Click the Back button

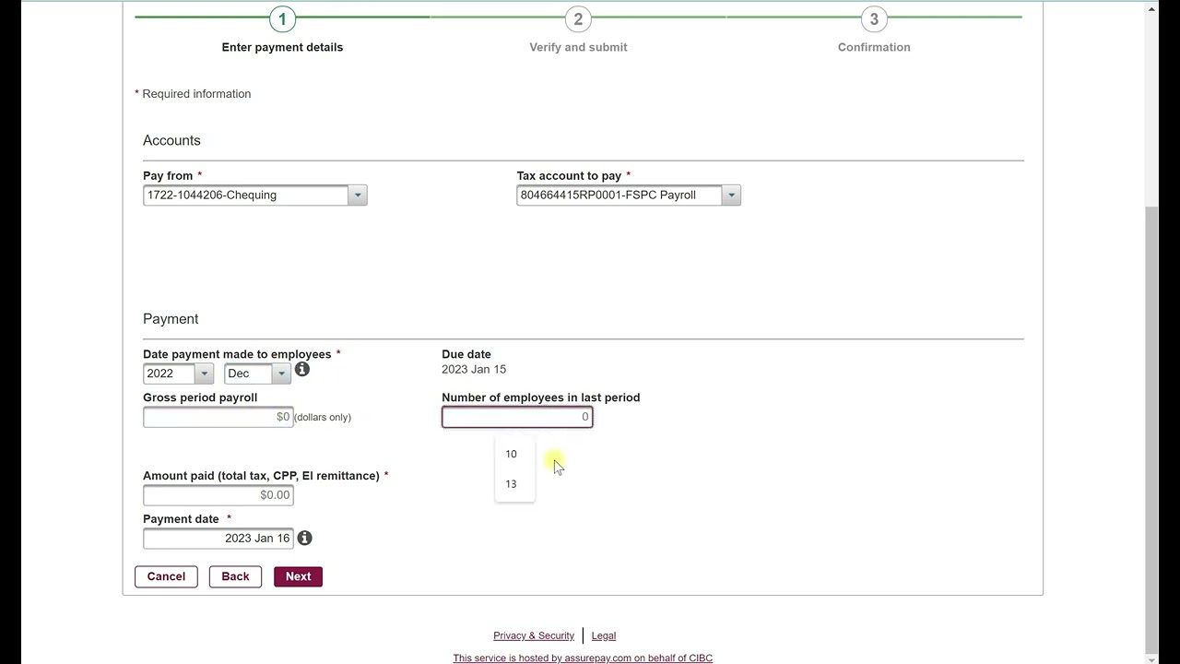point(235,576)
